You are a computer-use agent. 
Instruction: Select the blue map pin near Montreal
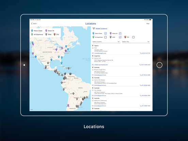click(x=66, y=46)
